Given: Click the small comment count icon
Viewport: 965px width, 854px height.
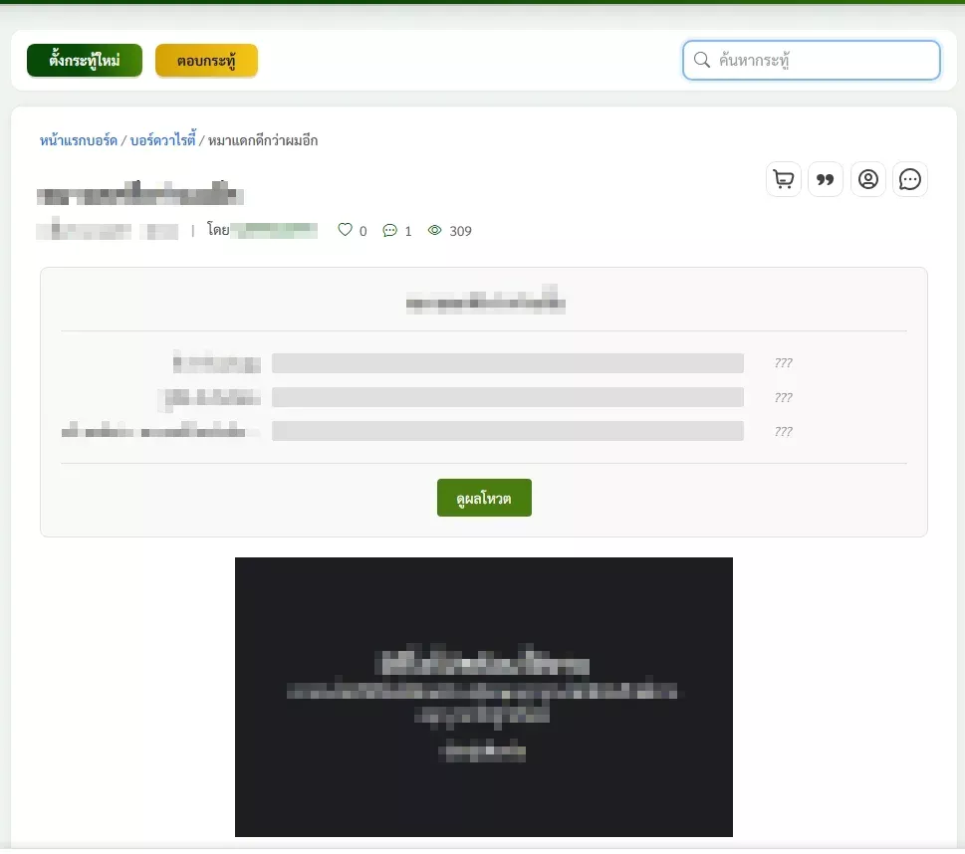Looking at the screenshot, I should pyautogui.click(x=389, y=231).
